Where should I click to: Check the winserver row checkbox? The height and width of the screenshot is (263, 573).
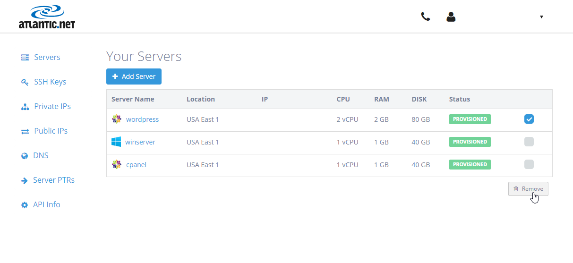pos(529,142)
